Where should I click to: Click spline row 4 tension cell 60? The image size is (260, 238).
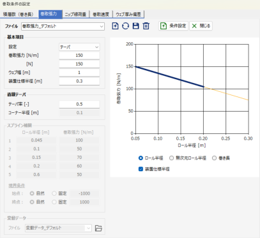(x=79, y=166)
